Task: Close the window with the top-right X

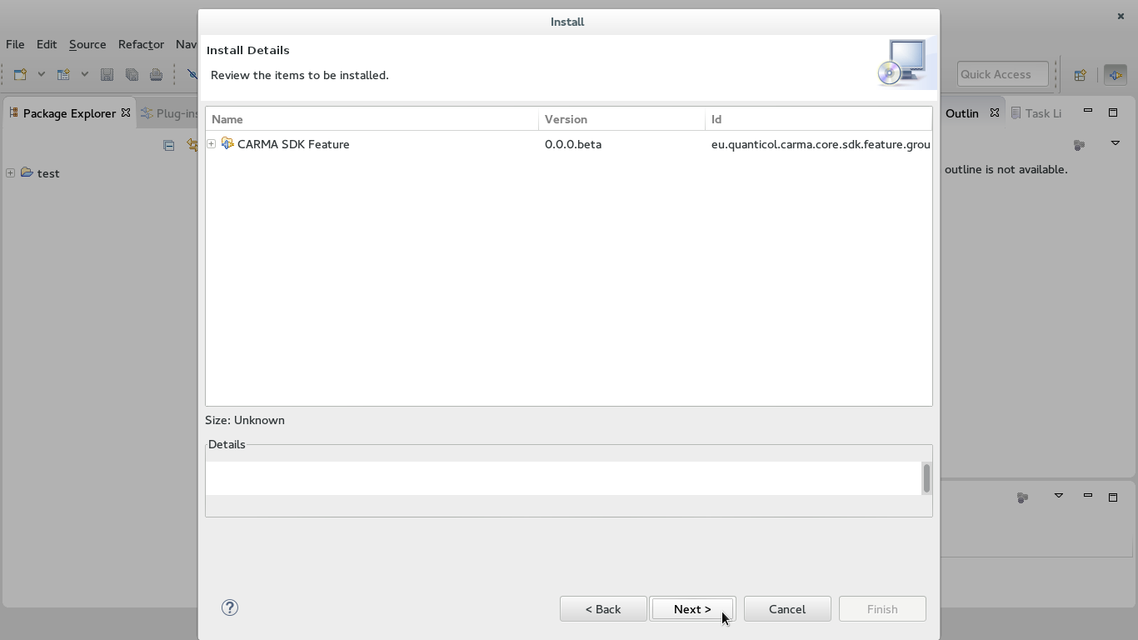Action: (x=1121, y=16)
